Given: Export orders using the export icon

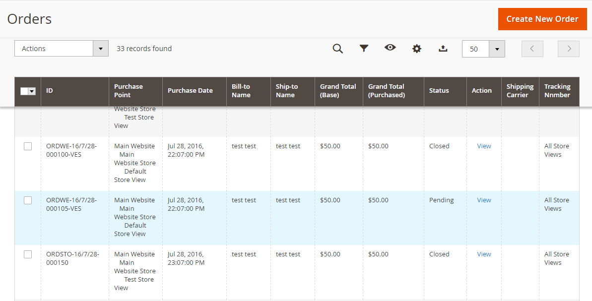Looking at the screenshot, I should 443,49.
